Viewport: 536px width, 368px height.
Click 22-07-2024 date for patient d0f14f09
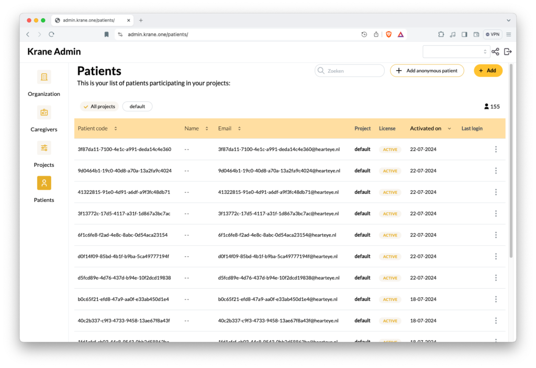423,256
